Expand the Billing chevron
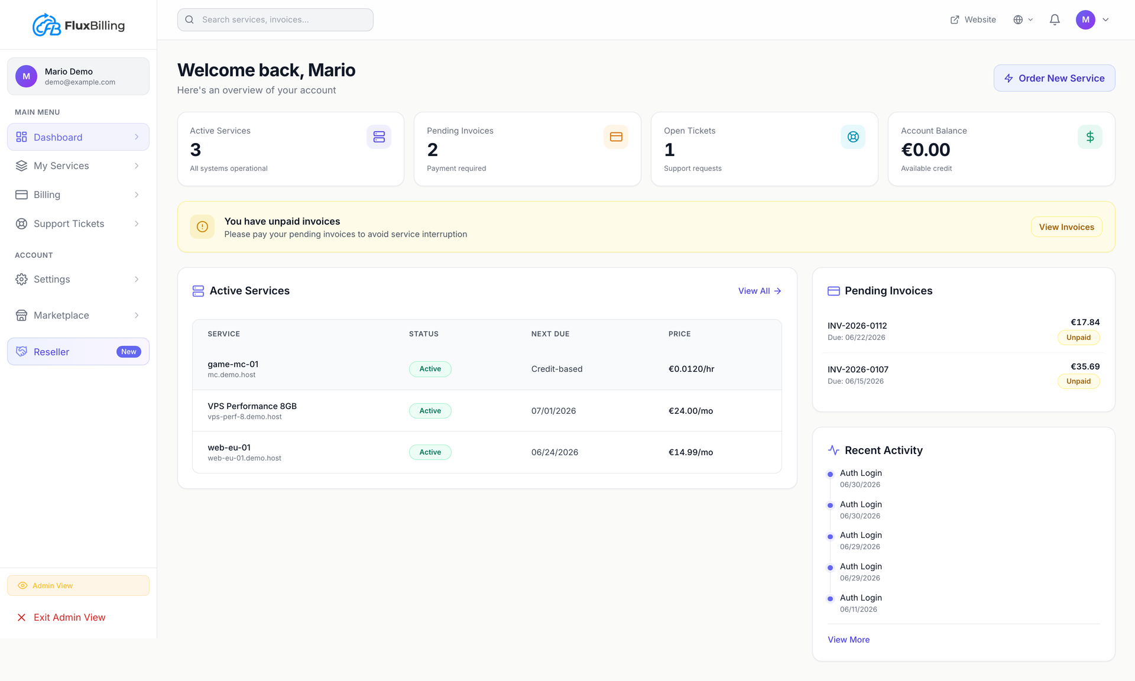The image size is (1135, 681). (x=137, y=194)
